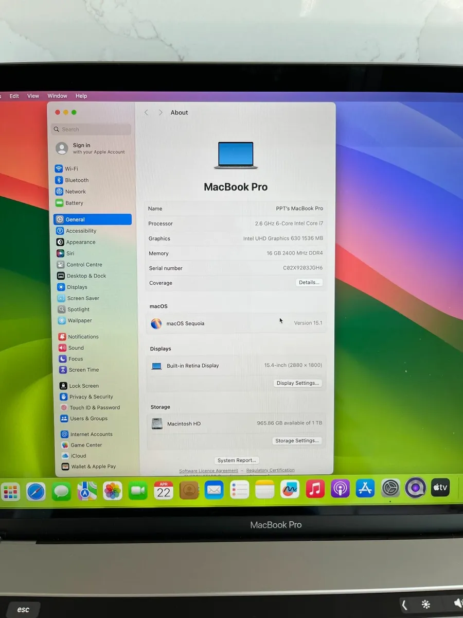463x618 pixels.
Task: Go back with the left chevron
Action: (146, 112)
